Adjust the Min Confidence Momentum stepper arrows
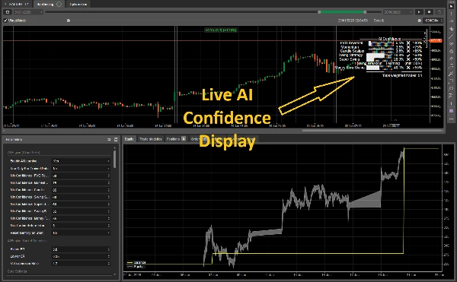457x282 pixels. click(109, 183)
